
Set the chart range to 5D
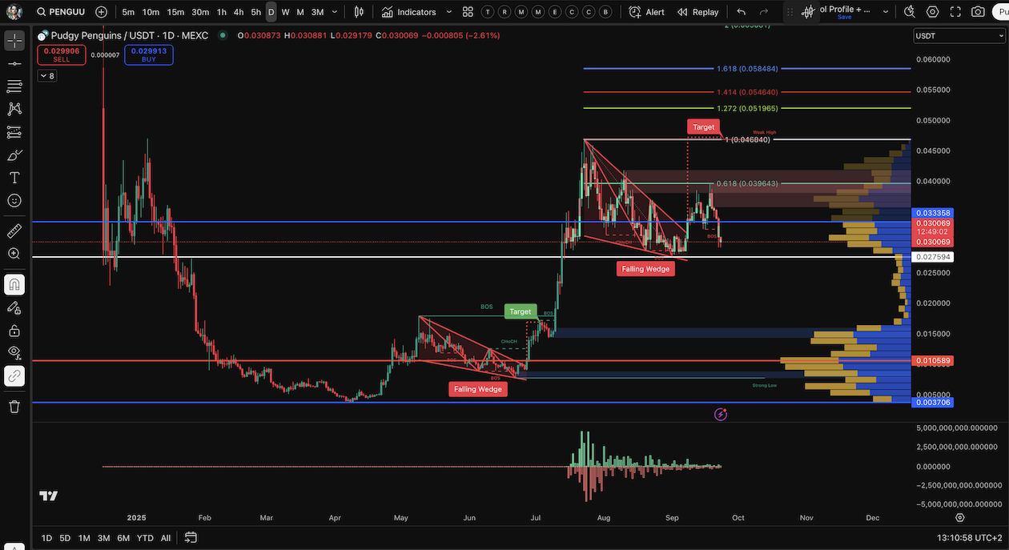(x=65, y=538)
